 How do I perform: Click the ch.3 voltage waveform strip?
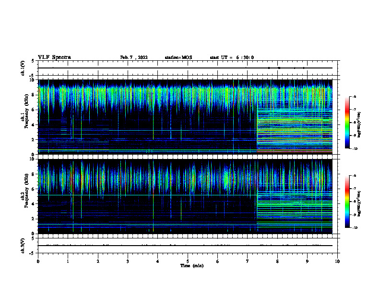coord(188,246)
